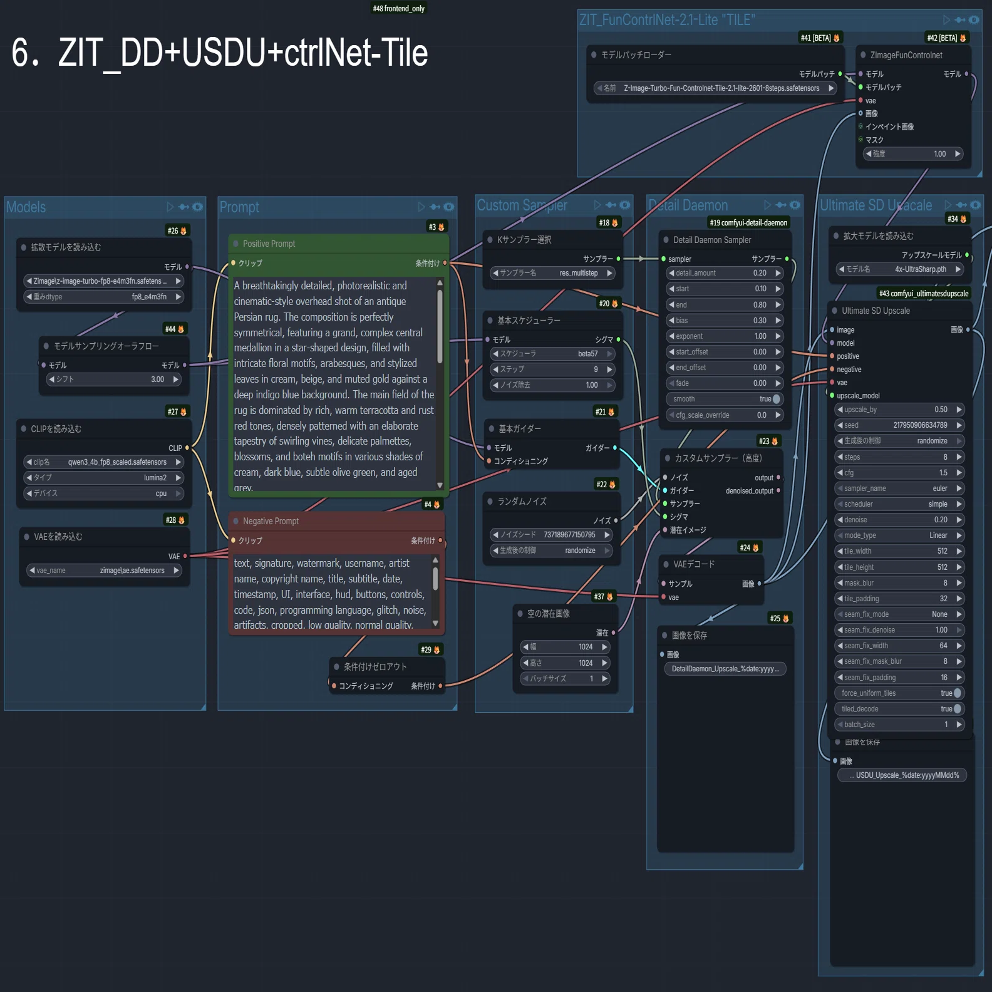Screen dimensions: 992x992
Task: Toggle eye icon of ZIT_FunContrlNet TILE group
Action: pos(974,20)
